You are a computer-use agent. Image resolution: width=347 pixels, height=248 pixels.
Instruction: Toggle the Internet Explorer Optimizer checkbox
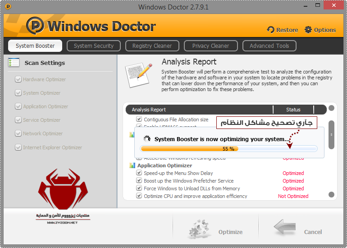point(18,147)
